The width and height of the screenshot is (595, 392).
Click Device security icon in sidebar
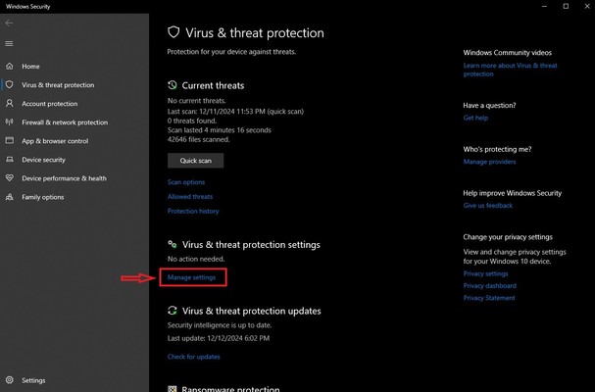[x=10, y=160]
